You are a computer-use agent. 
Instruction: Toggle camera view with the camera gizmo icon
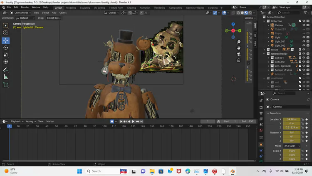tap(239, 54)
